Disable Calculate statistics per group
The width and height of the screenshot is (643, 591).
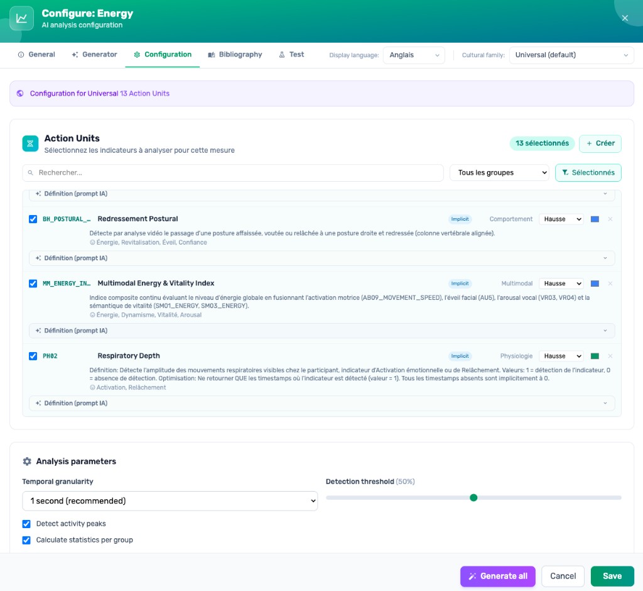point(26,540)
